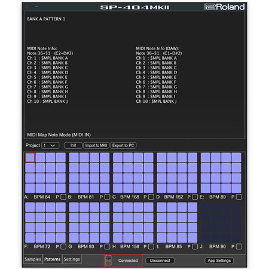Open the Project number dropdown
269x269 pixels.
[x=50, y=145]
